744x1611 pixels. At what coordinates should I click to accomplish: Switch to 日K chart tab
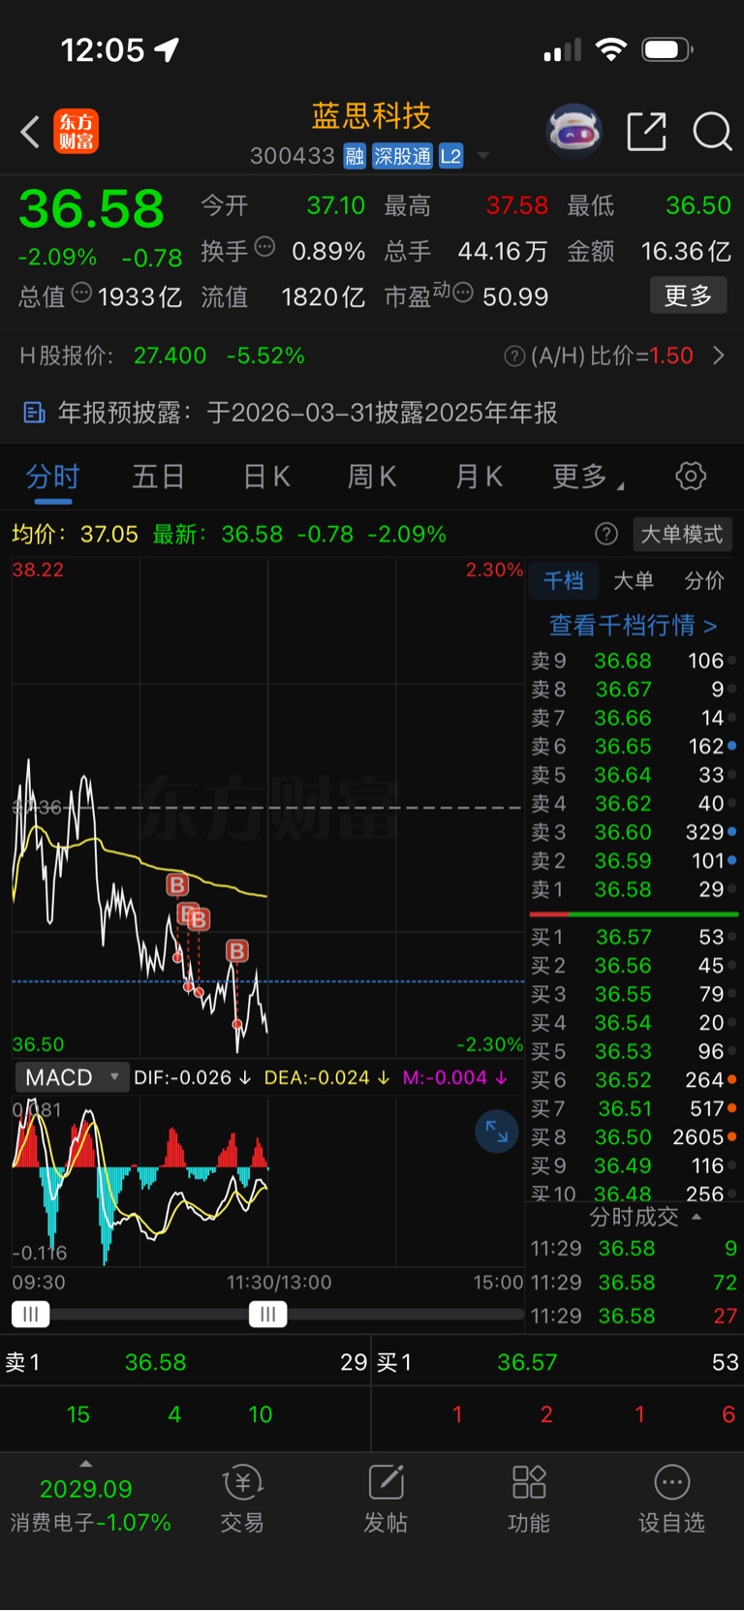tap(265, 477)
